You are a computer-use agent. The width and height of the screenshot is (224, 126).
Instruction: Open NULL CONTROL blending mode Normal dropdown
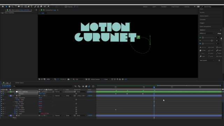click(x=58, y=92)
